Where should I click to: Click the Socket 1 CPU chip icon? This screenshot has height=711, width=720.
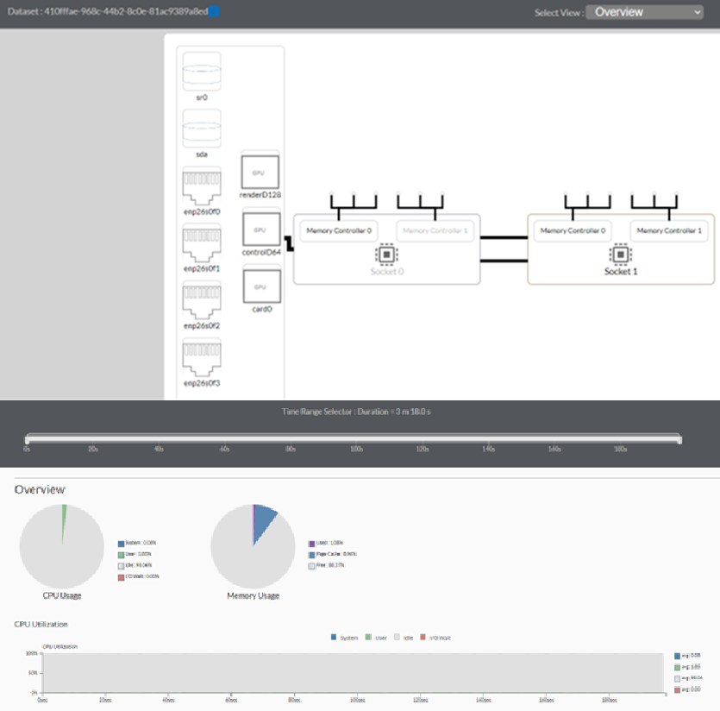tap(620, 255)
